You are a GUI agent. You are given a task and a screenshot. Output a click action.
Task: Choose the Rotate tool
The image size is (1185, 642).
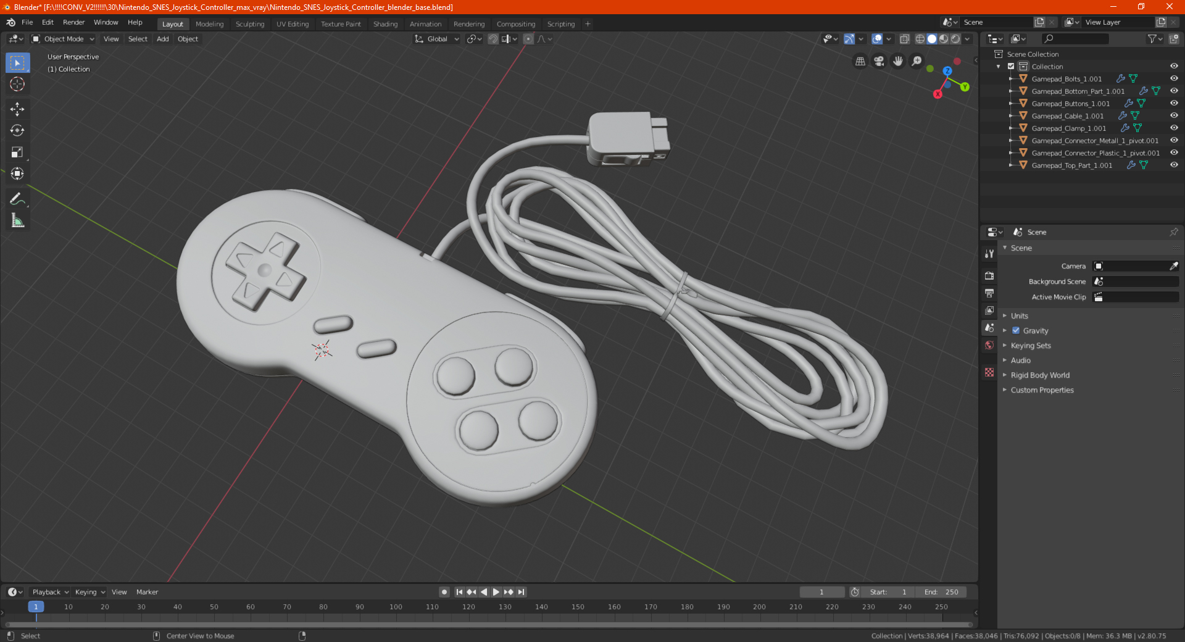point(17,130)
